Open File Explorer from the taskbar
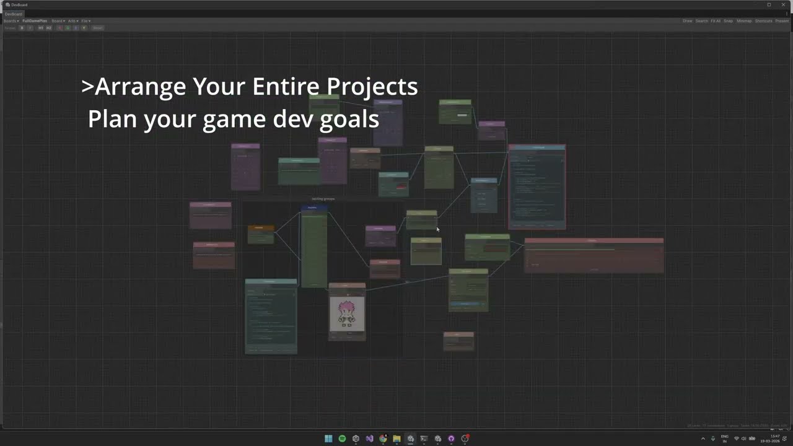793x446 pixels. 396,439
